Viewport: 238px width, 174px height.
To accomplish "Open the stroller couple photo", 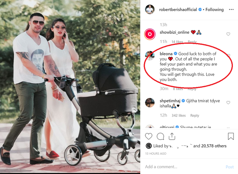I will coord(70,86).
